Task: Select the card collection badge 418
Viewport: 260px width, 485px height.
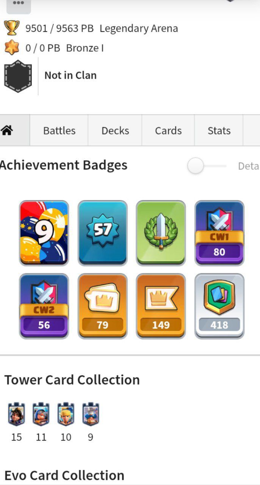Action: tap(219, 306)
